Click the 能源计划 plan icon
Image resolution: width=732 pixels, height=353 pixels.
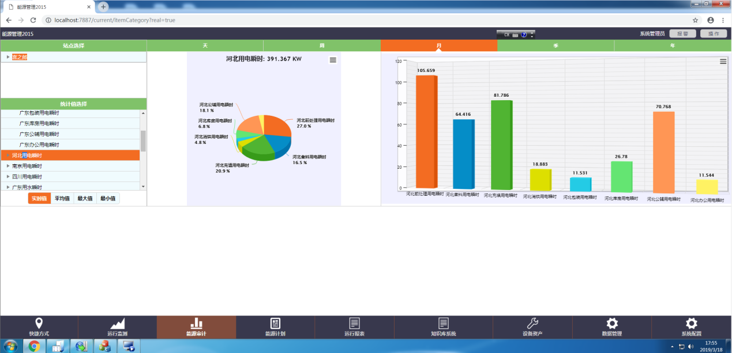tap(275, 324)
